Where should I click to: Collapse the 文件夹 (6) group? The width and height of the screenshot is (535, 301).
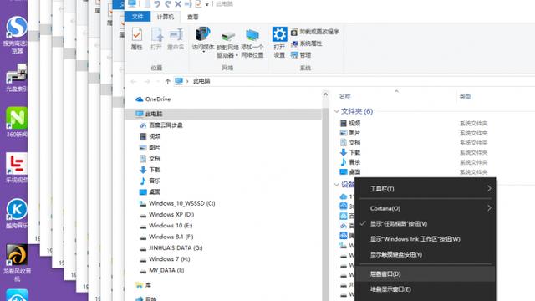(337, 111)
